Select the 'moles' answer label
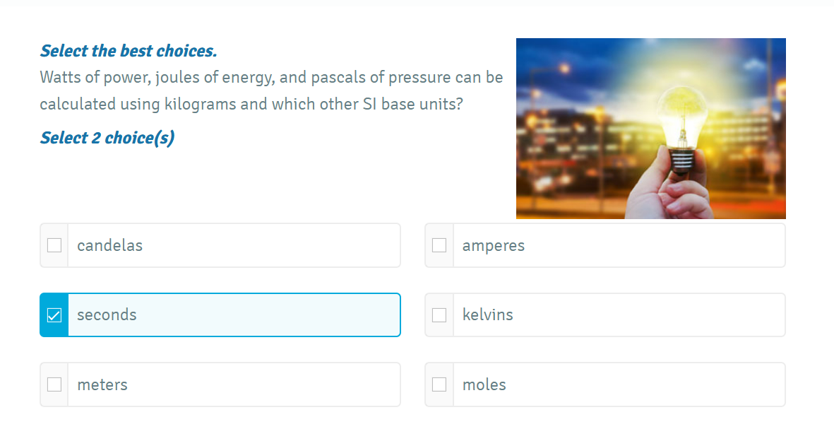 click(x=484, y=385)
